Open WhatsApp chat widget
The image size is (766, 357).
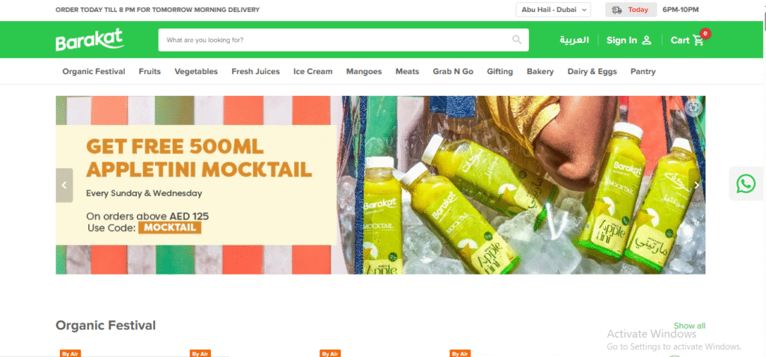pyautogui.click(x=746, y=184)
